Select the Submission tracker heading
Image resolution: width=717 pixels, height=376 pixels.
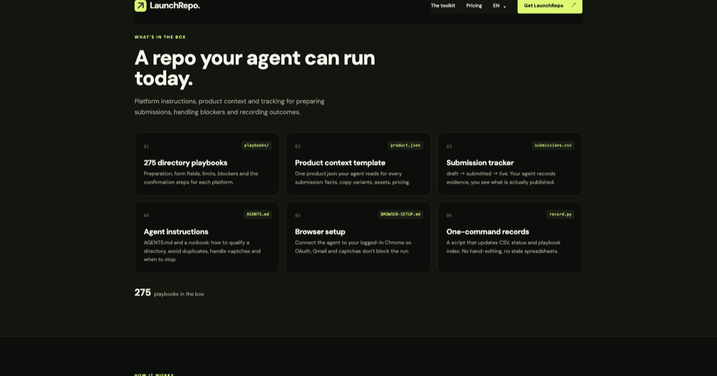click(480, 162)
